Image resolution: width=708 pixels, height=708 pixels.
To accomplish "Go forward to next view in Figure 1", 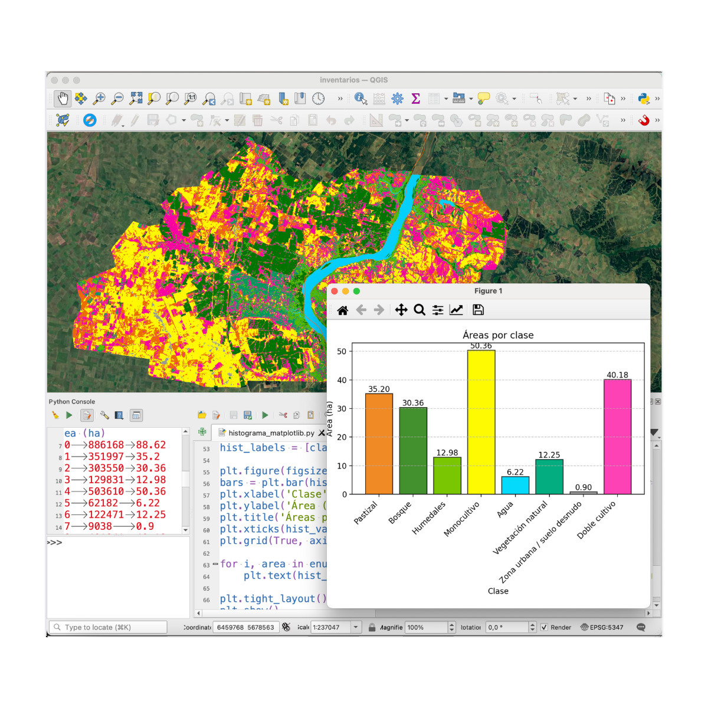I will [x=379, y=310].
